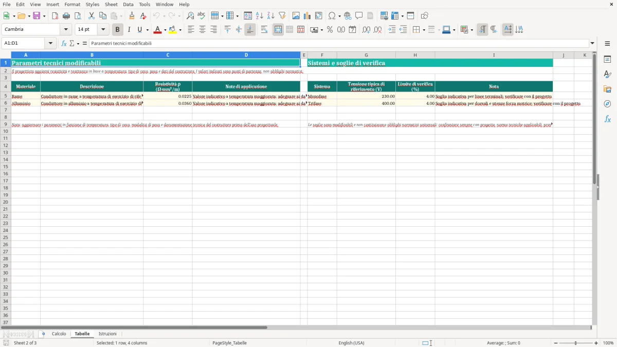Toggle Underline formatting
The image size is (617, 347).
point(140,30)
